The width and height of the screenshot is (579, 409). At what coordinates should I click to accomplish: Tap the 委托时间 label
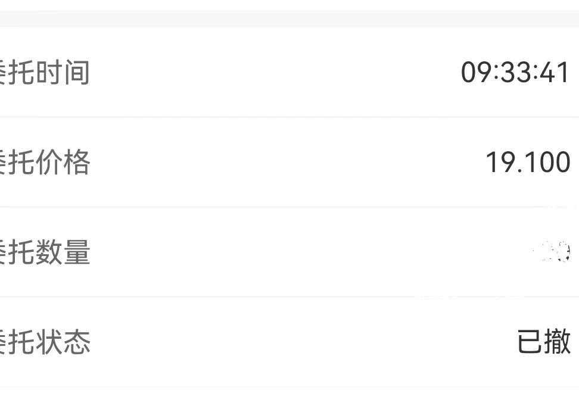45,73
